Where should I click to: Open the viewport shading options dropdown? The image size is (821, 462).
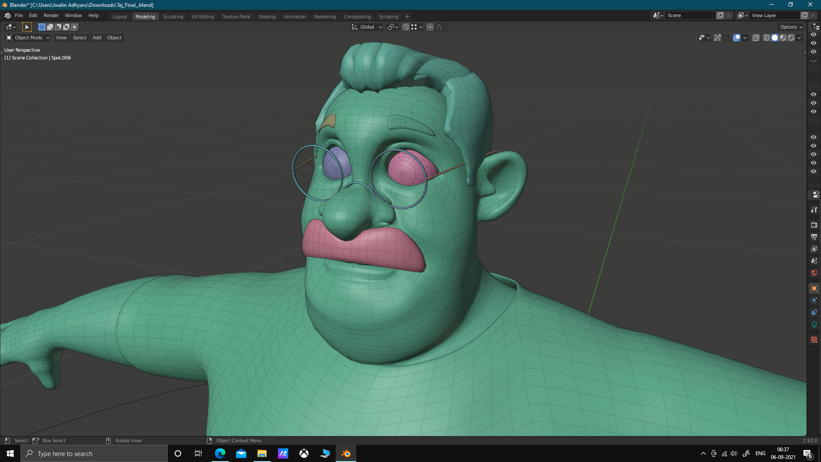pyautogui.click(x=799, y=38)
